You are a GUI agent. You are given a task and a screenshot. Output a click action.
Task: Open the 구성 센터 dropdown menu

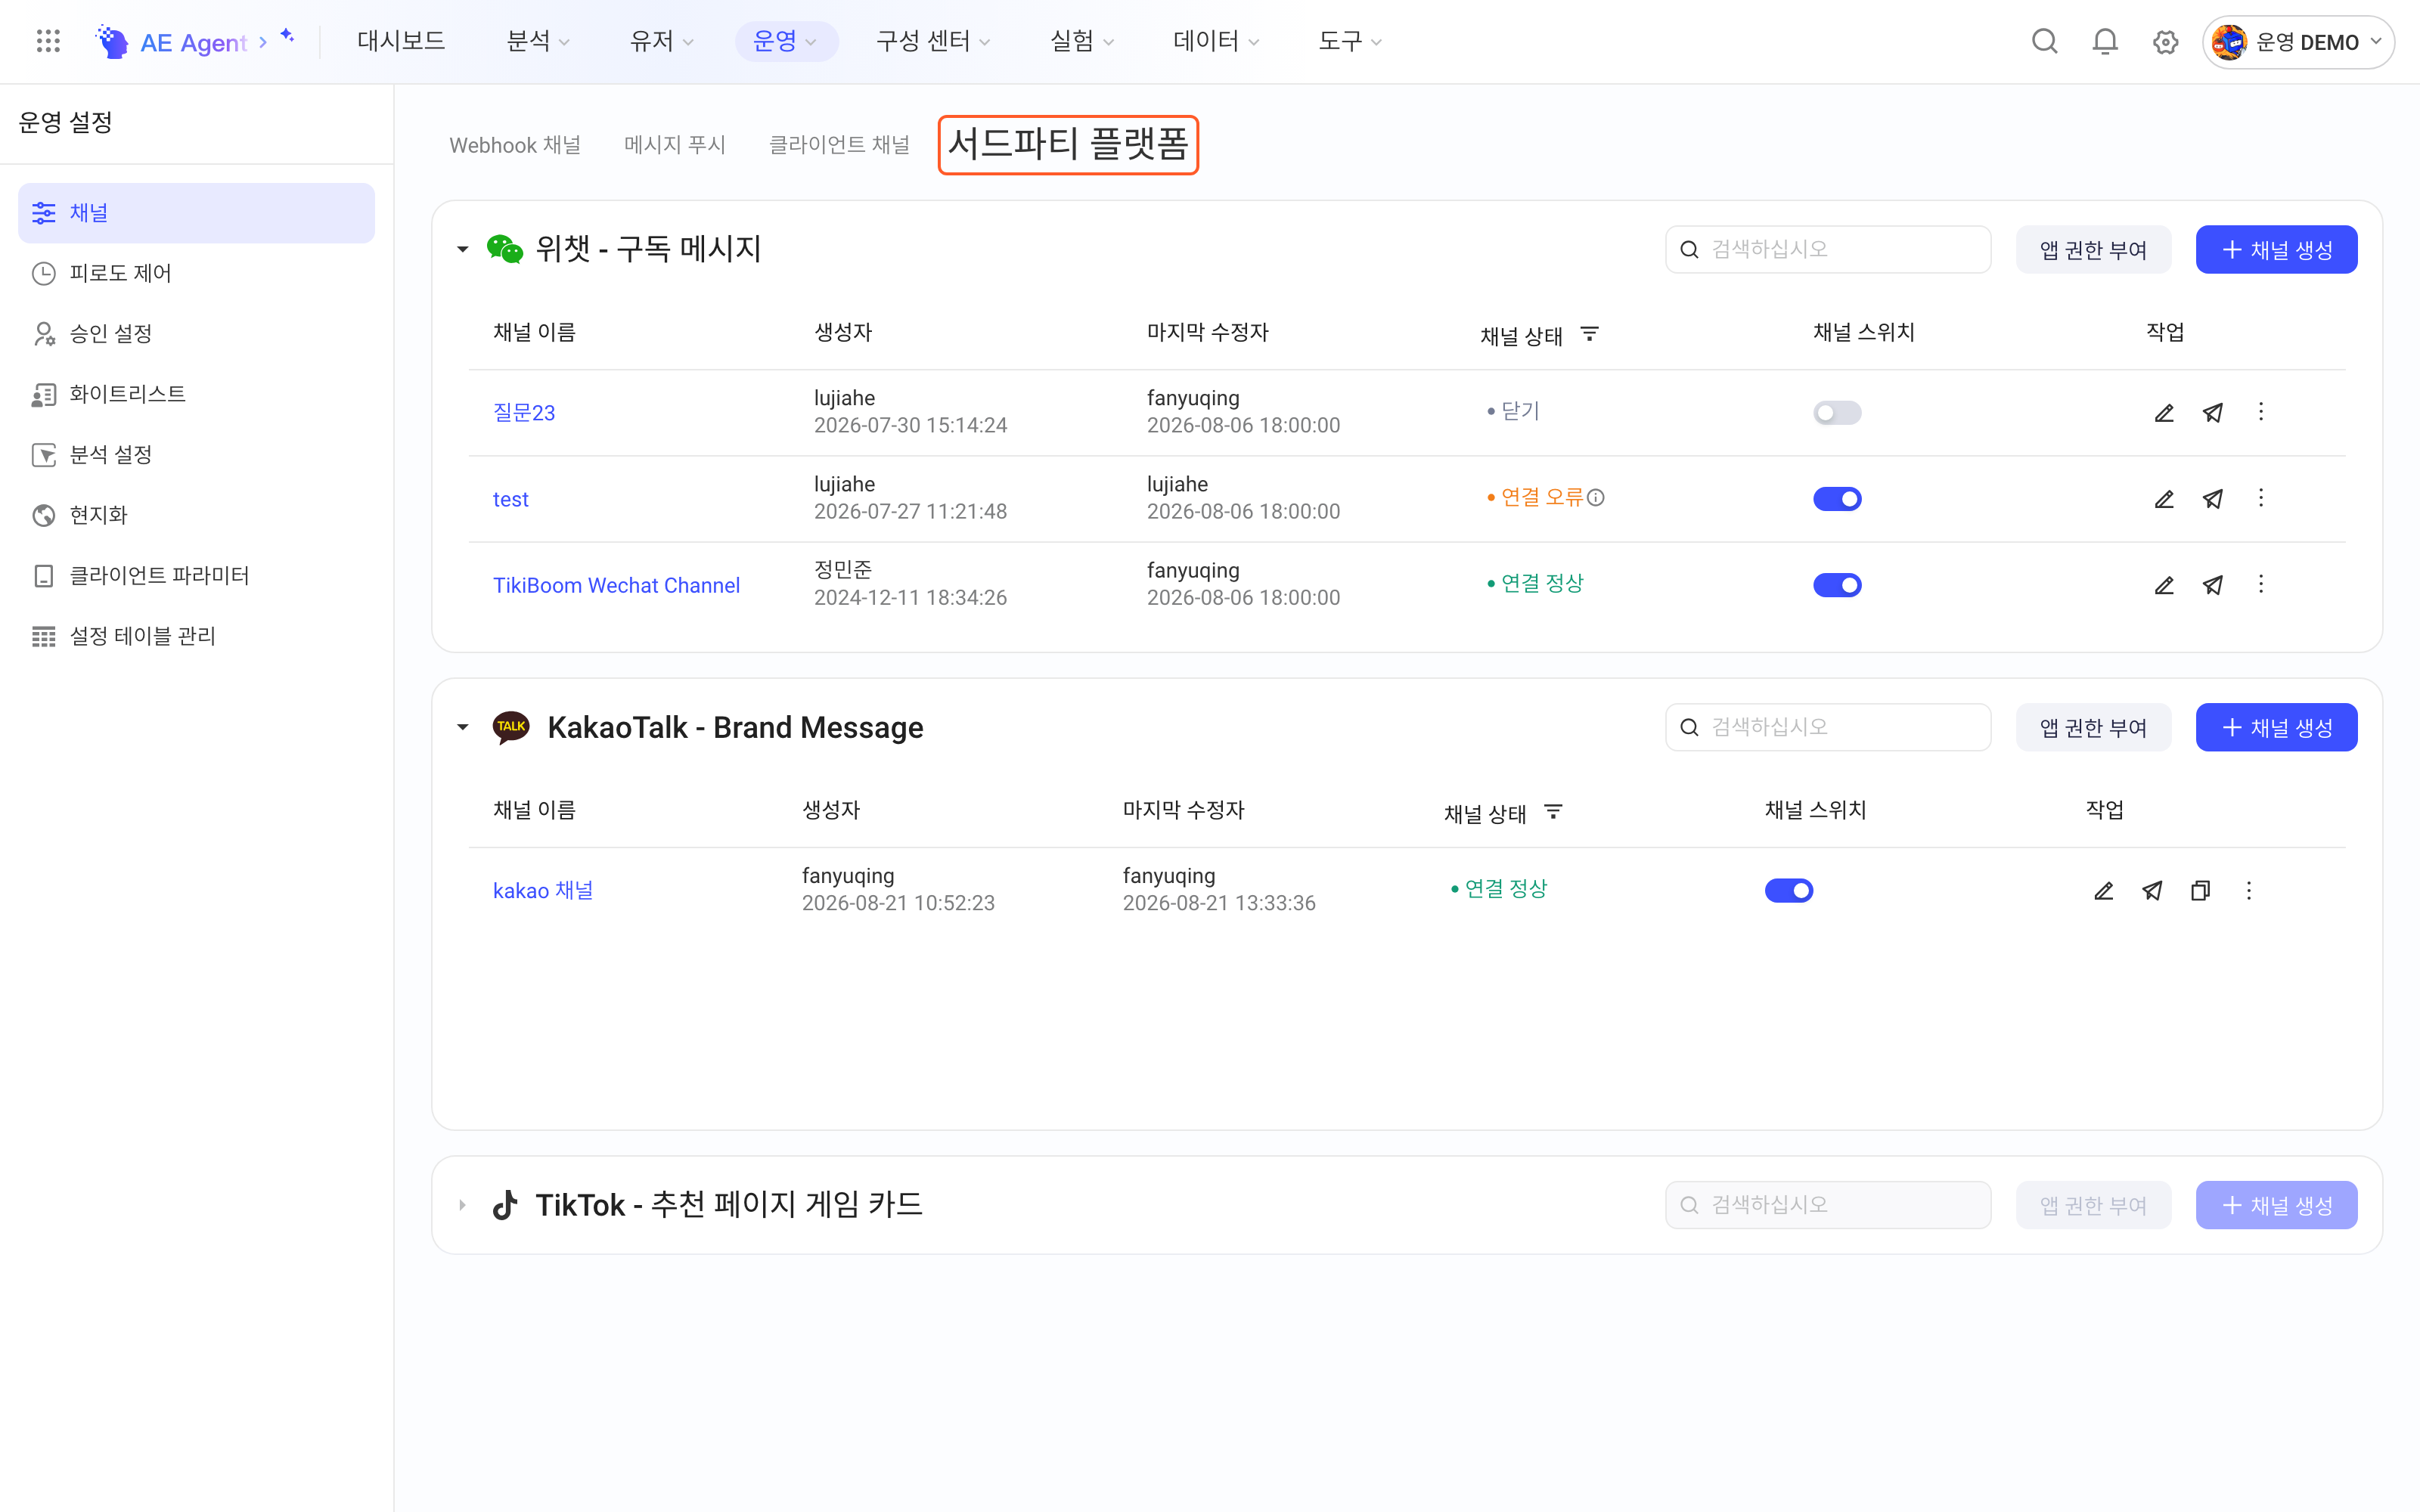point(932,41)
